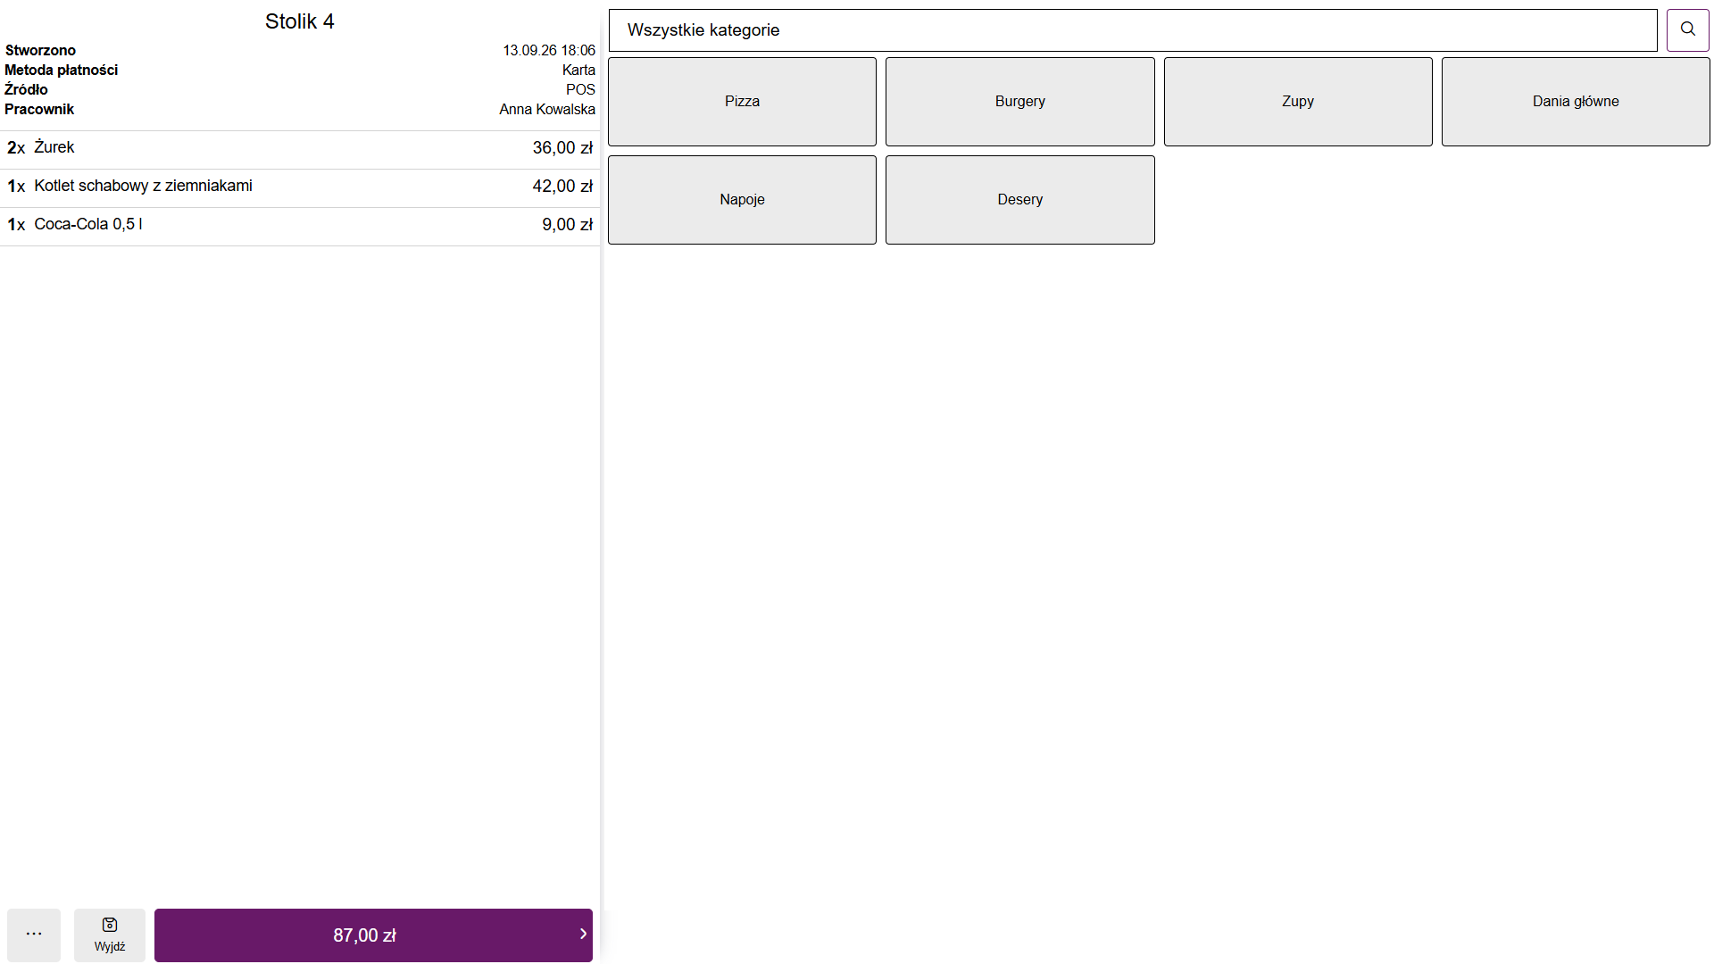Viewport: 1714px width, 964px height.
Task: Click the 36,00 zł price
Action: coord(562,148)
